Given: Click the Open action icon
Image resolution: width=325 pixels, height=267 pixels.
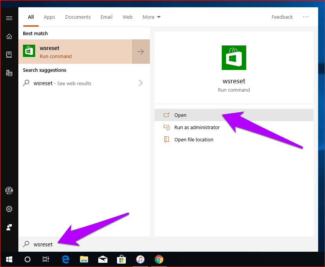Looking at the screenshot, I should pyautogui.click(x=166, y=115).
